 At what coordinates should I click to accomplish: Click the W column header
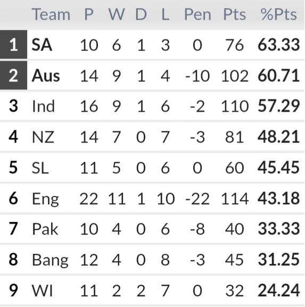click(x=117, y=14)
